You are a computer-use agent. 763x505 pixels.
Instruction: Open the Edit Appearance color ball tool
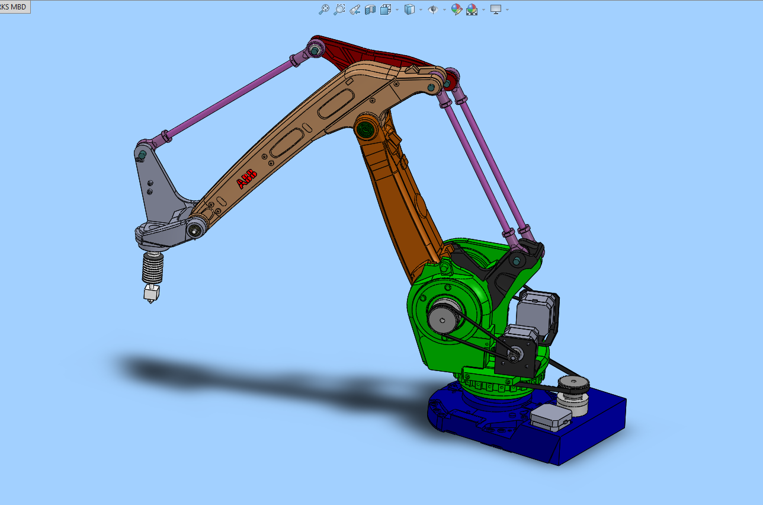(x=456, y=9)
